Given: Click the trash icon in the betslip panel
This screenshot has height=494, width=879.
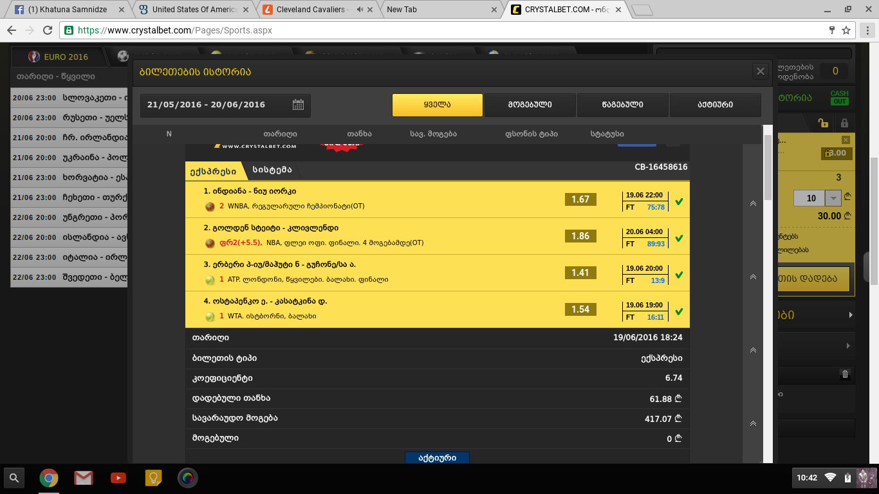Looking at the screenshot, I should (845, 374).
